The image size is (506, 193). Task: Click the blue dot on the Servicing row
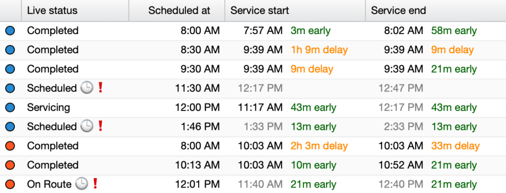[x=10, y=107]
